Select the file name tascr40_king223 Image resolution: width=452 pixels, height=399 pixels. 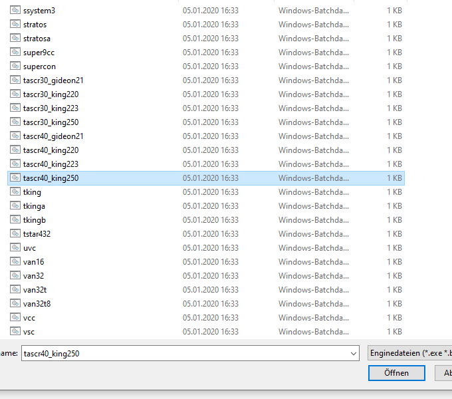point(51,164)
